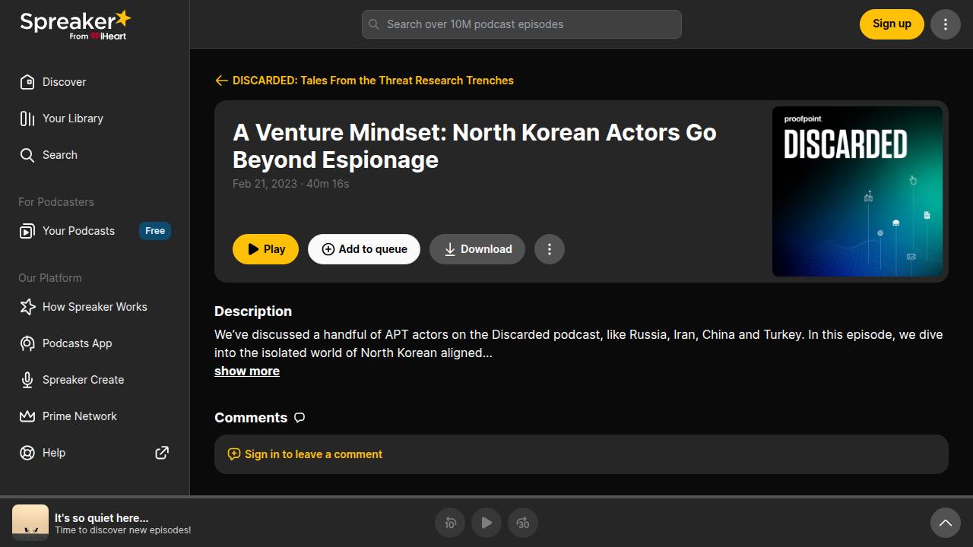The image size is (973, 547).
Task: Focus the podcast episode search field
Action: [x=521, y=24]
